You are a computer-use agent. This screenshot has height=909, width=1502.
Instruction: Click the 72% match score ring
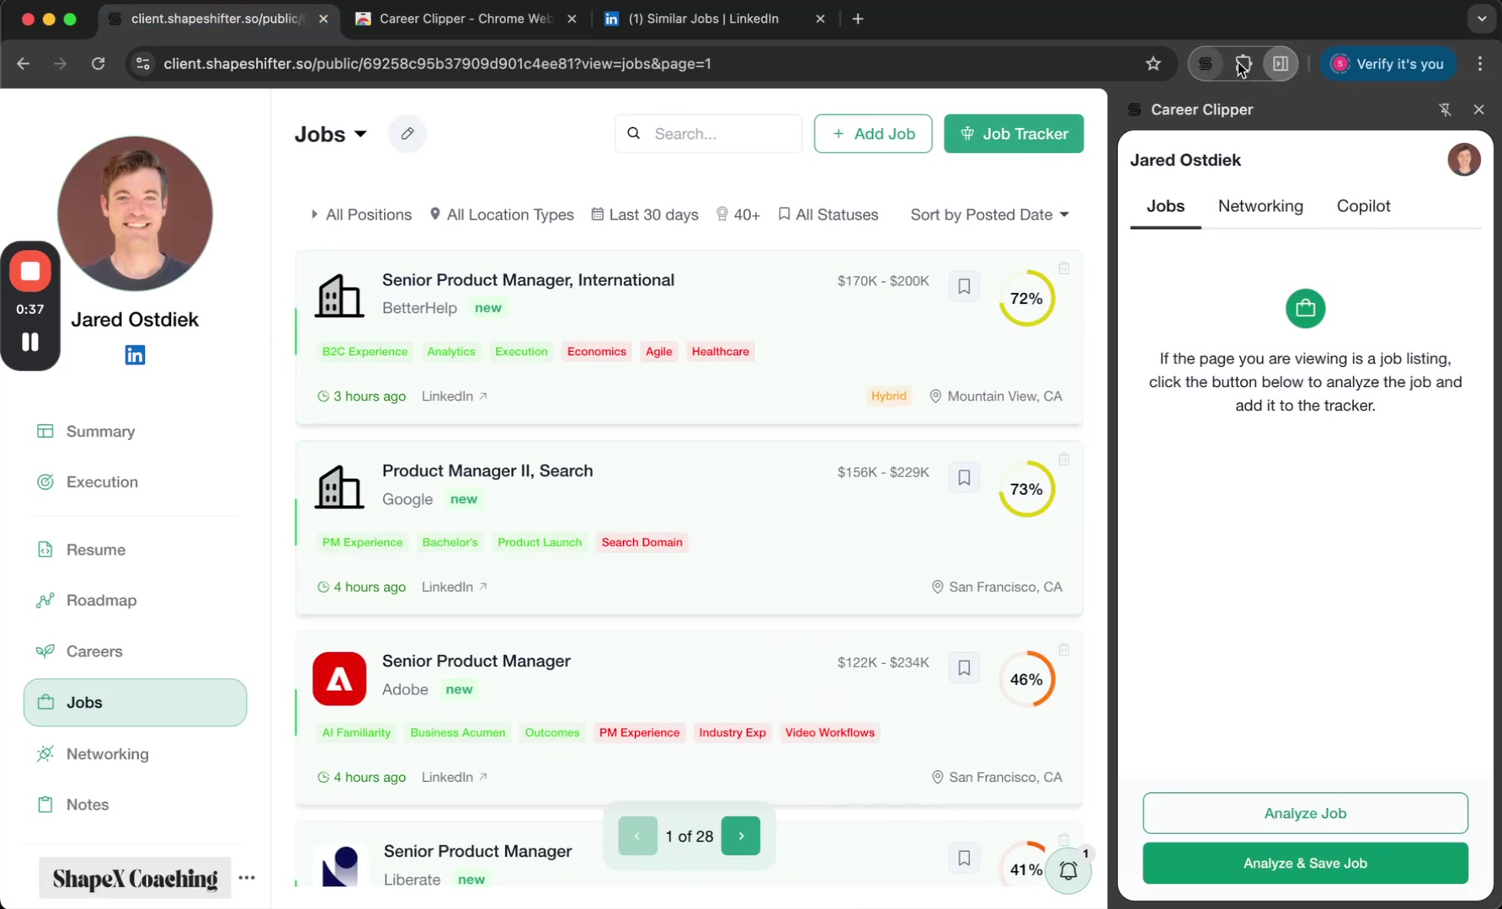click(1026, 299)
